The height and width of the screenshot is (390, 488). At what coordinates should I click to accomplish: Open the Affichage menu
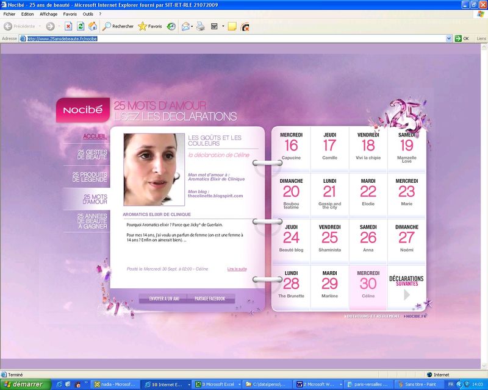[x=49, y=14]
